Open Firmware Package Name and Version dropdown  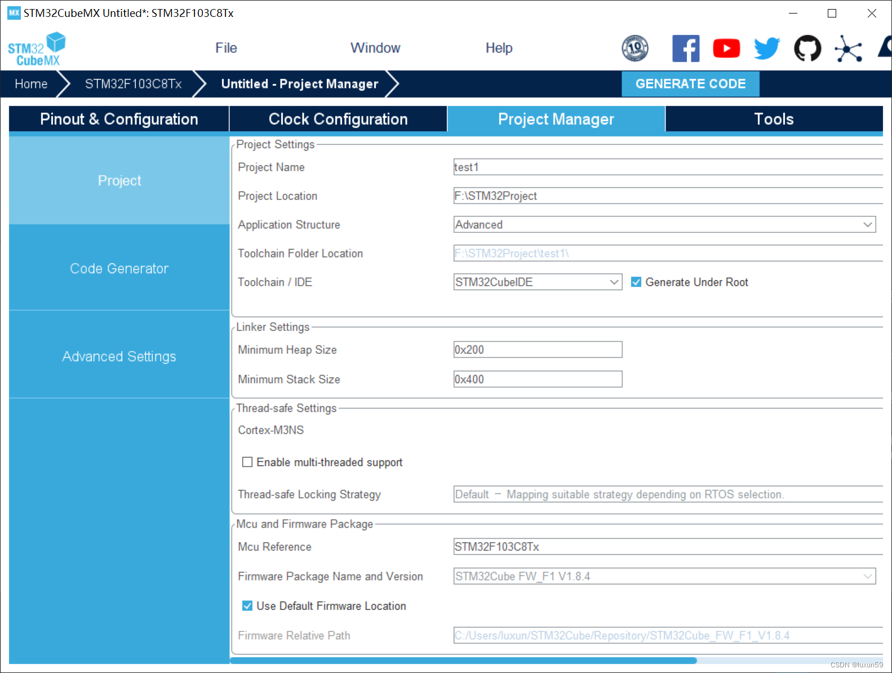pyautogui.click(x=664, y=576)
